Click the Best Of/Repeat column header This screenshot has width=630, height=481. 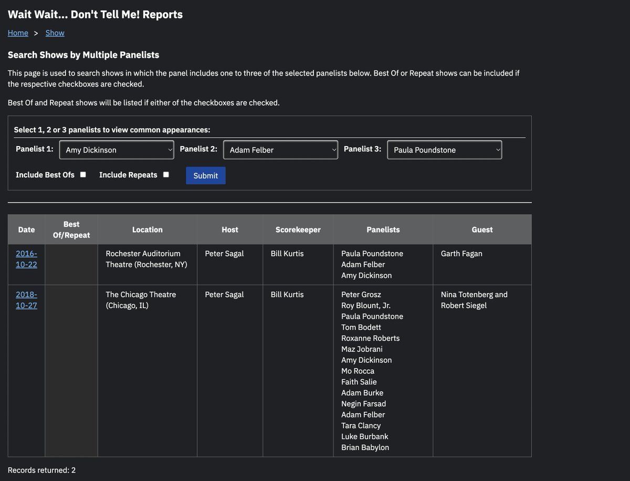click(71, 229)
